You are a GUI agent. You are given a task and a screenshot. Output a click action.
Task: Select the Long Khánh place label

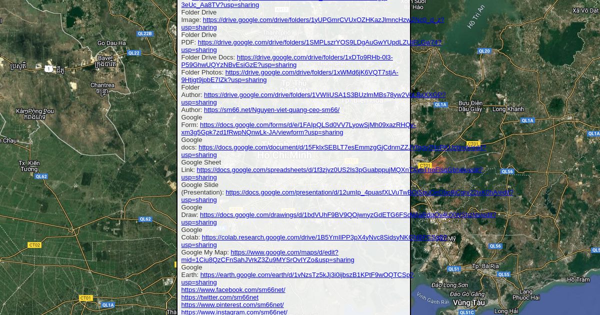click(508, 109)
